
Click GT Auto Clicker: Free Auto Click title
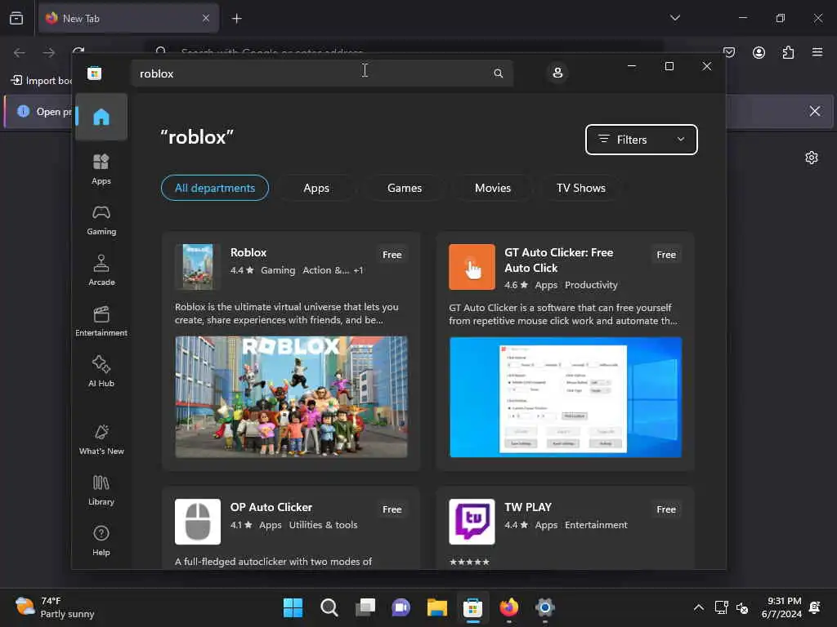tap(558, 260)
